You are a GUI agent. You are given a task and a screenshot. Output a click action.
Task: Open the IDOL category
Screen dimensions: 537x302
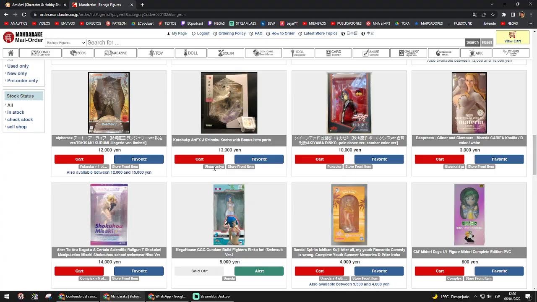point(298,53)
